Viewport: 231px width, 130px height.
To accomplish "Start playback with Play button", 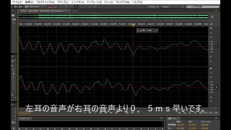I will click(x=90, y=113).
